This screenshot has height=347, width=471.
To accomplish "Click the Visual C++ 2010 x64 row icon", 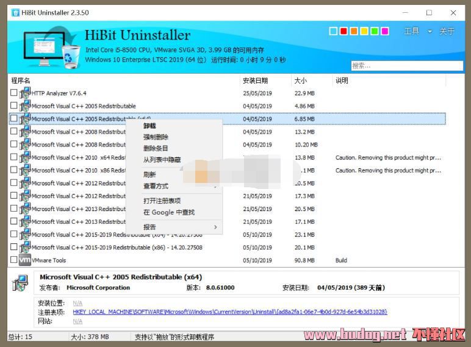I will [25, 157].
